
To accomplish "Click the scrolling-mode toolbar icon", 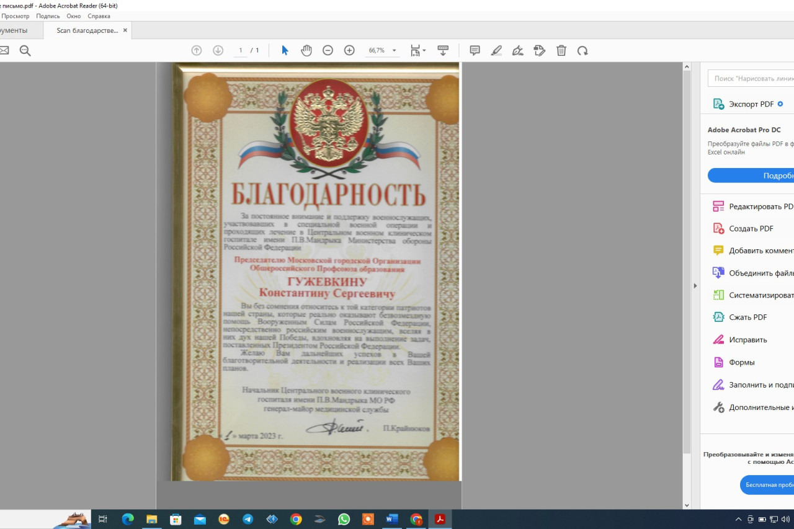I will point(443,51).
